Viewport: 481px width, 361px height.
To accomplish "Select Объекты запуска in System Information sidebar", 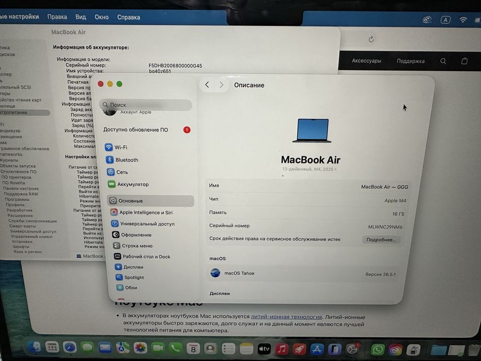I will 18,166.
